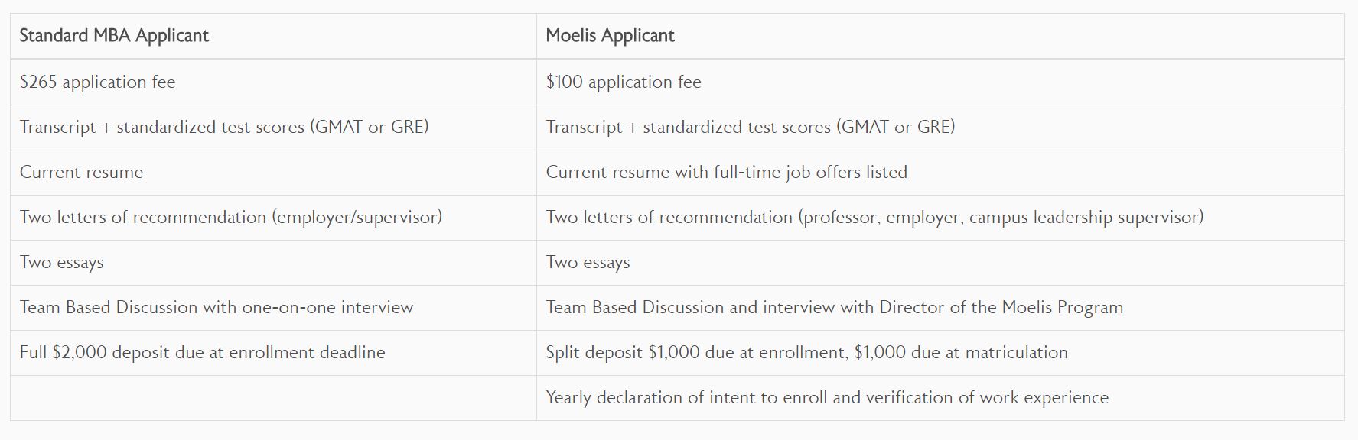Click the empty bottom cell in Standard column
Screen dimensions: 1358x440
(273, 398)
